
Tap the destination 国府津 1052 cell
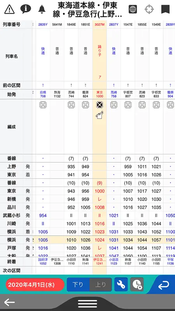(x=43, y=261)
